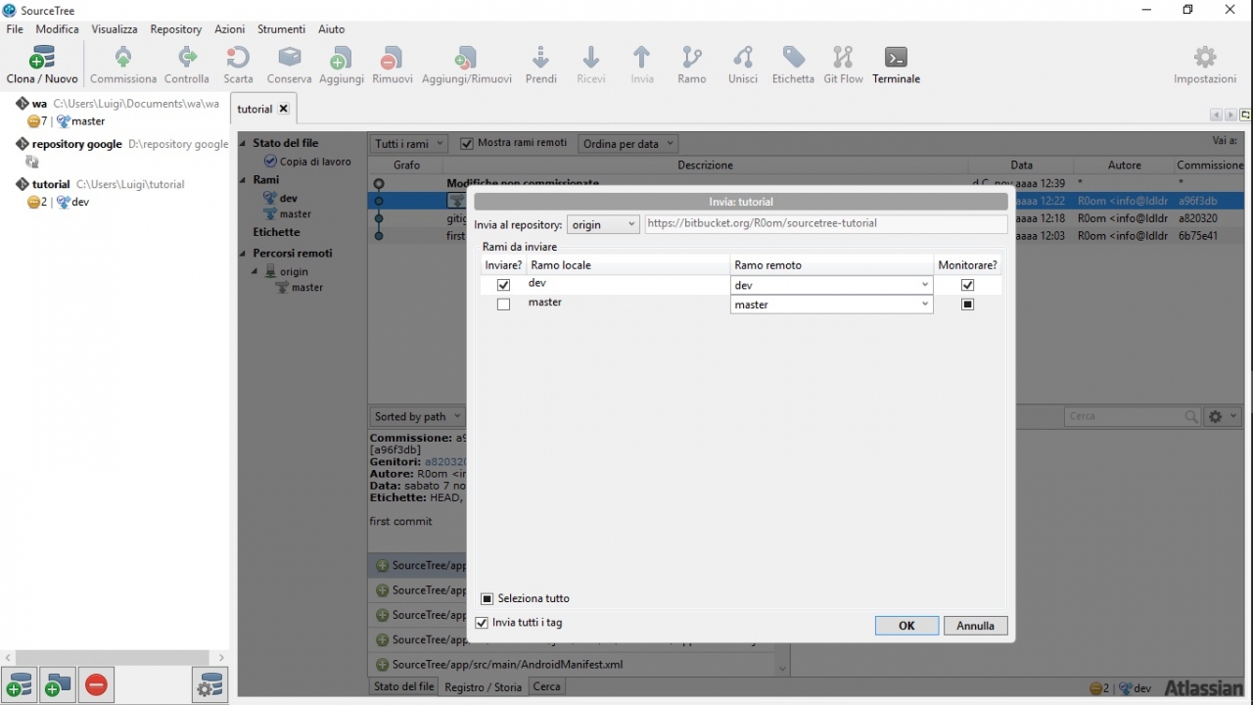Select the repository google bookmark
Screen dimensions: 1253x705
[x=122, y=144]
